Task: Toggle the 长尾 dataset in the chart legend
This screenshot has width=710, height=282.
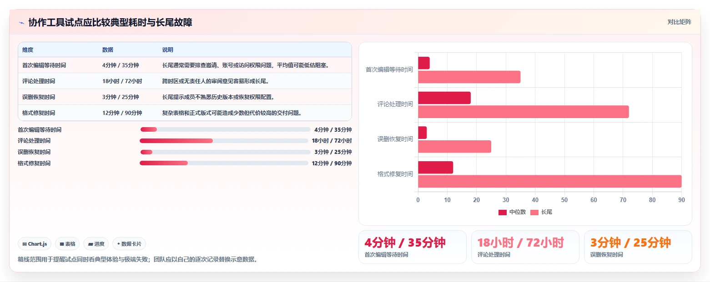Action: pos(541,212)
